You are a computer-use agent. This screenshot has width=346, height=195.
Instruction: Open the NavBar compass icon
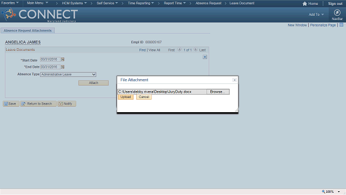[x=337, y=12]
